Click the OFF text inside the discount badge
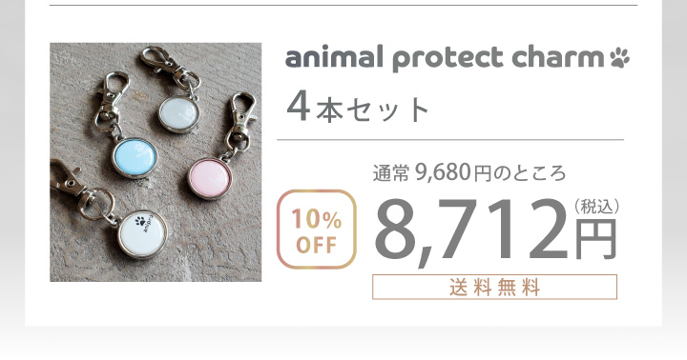 [316, 246]
